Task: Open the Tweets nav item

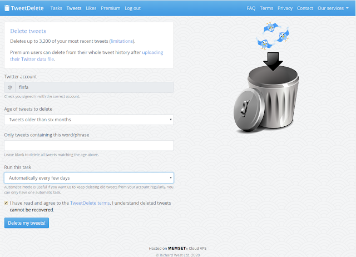Action: point(74,8)
